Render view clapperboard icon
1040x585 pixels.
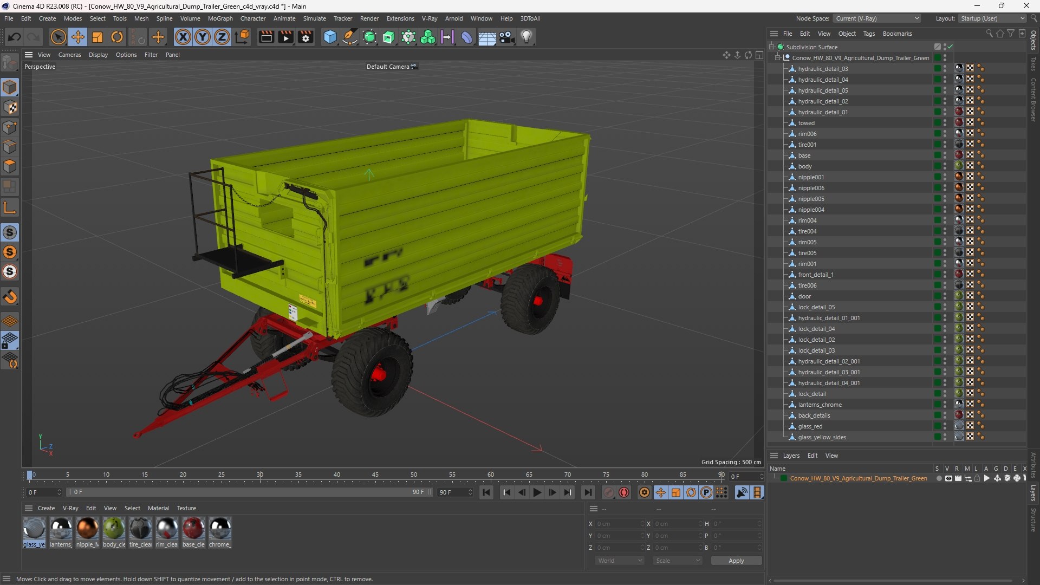click(266, 37)
